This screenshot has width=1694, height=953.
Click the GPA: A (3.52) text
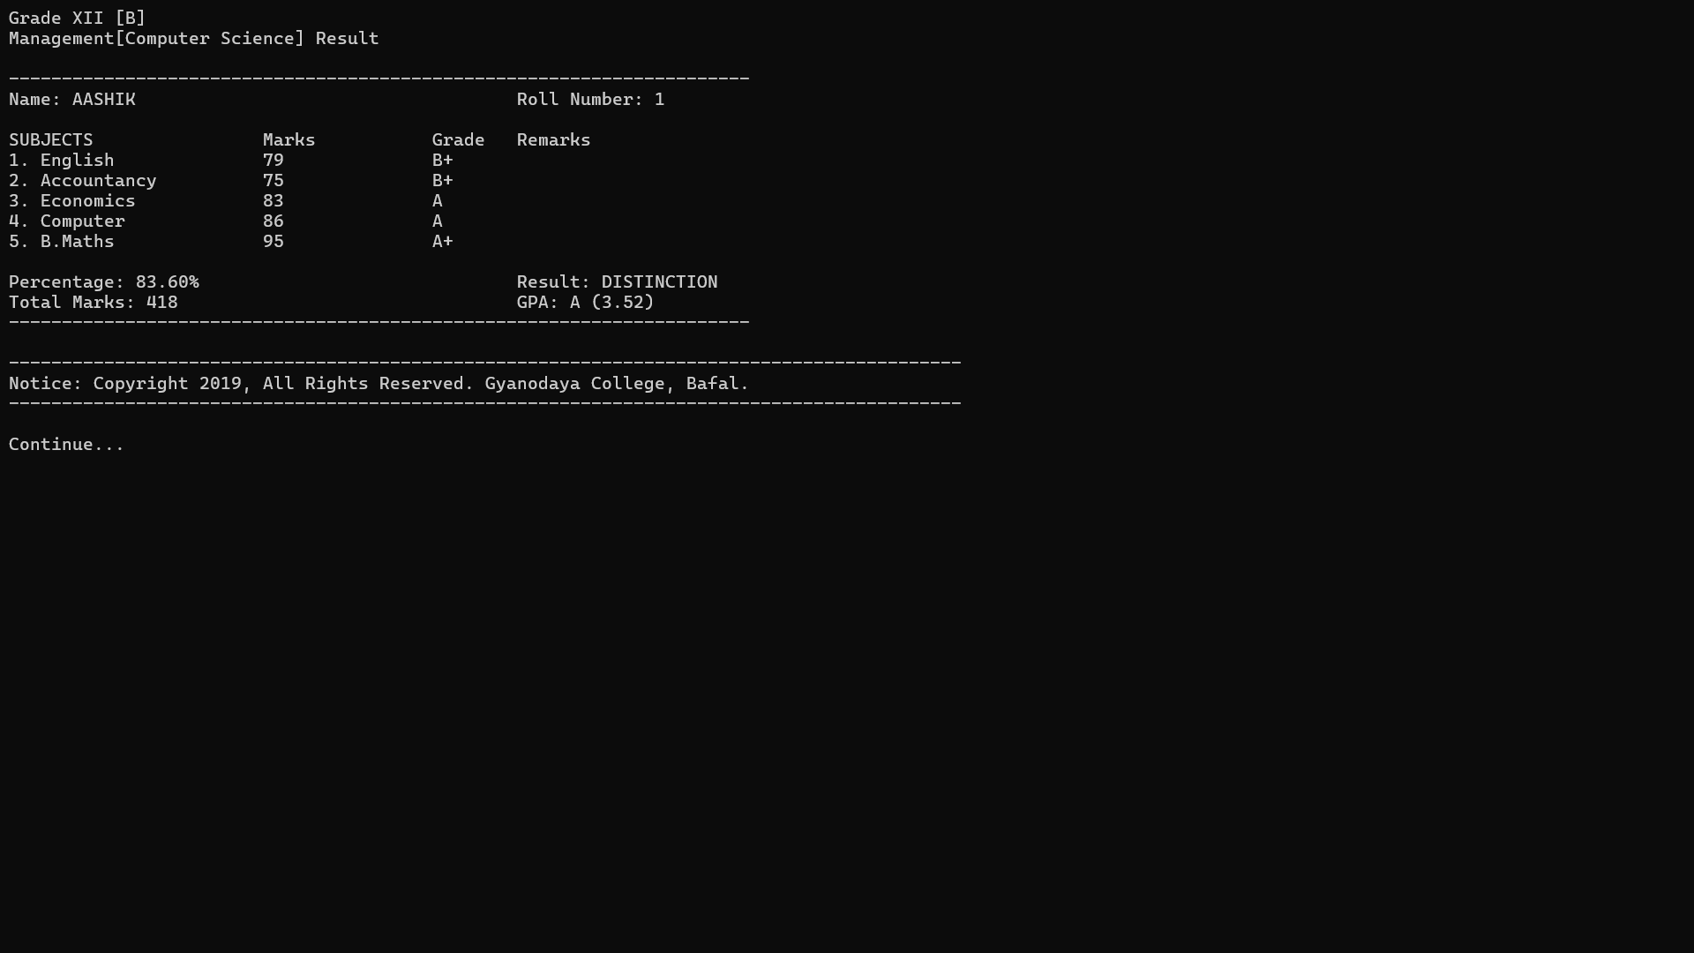[x=585, y=303]
